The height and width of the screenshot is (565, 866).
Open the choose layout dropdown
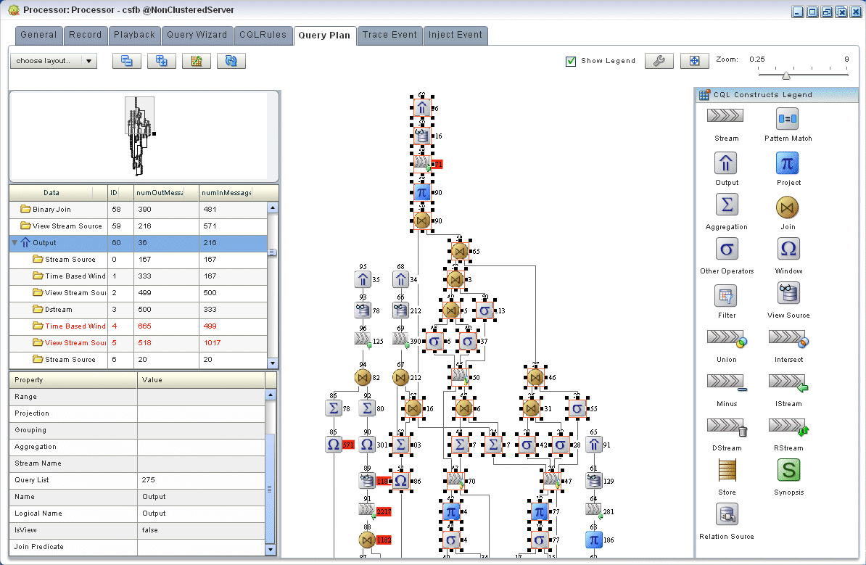click(54, 61)
